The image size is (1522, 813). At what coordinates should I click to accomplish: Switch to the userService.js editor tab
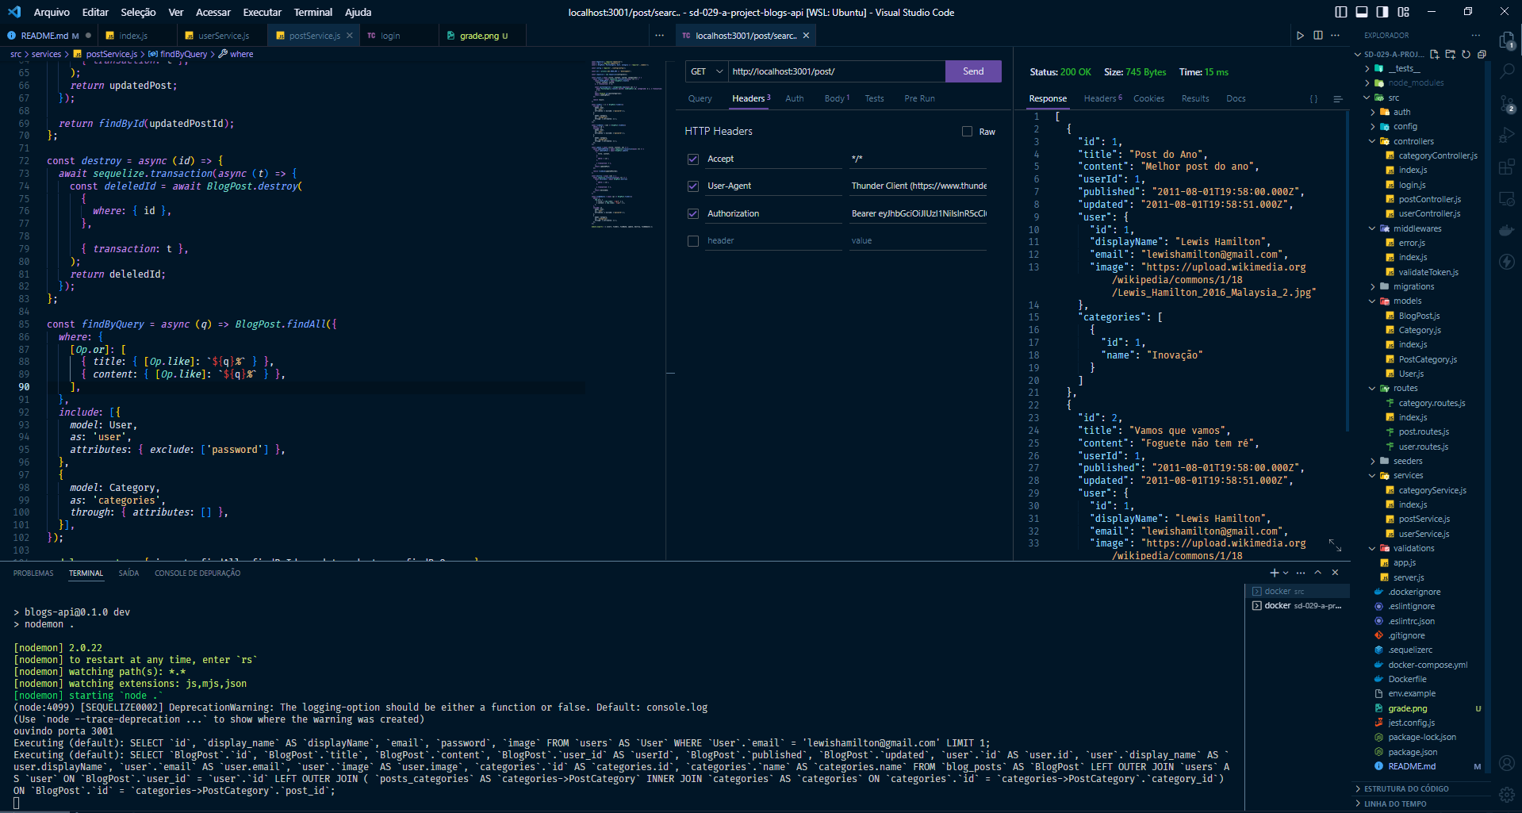pyautogui.click(x=223, y=36)
